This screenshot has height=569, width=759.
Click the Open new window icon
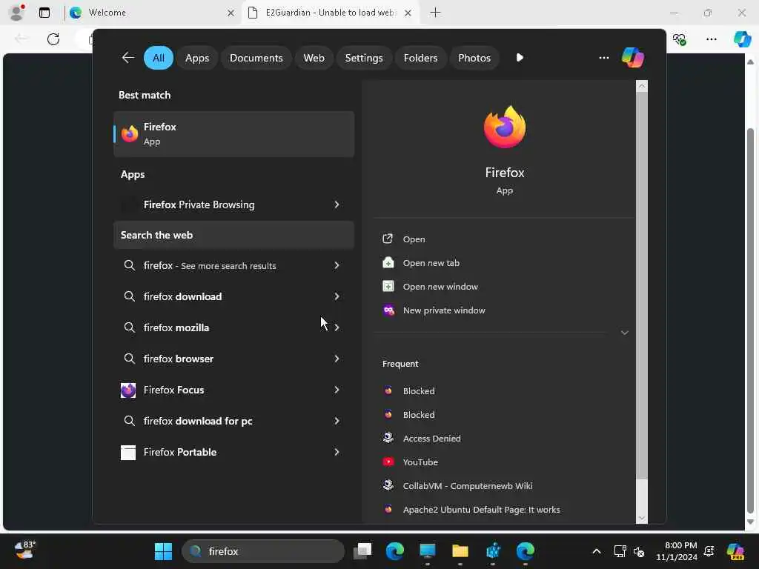(388, 286)
